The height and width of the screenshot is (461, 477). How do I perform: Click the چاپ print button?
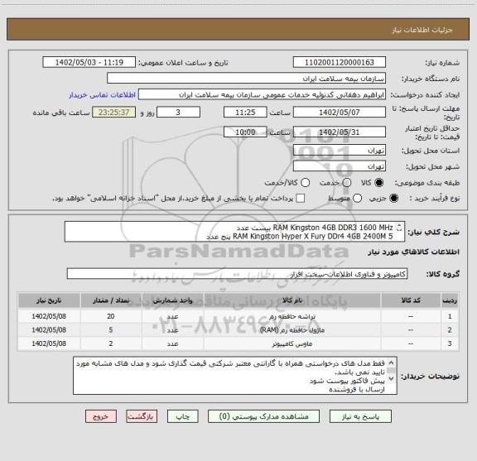[182, 416]
